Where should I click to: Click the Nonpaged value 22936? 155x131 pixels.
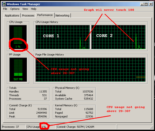(89, 117)
